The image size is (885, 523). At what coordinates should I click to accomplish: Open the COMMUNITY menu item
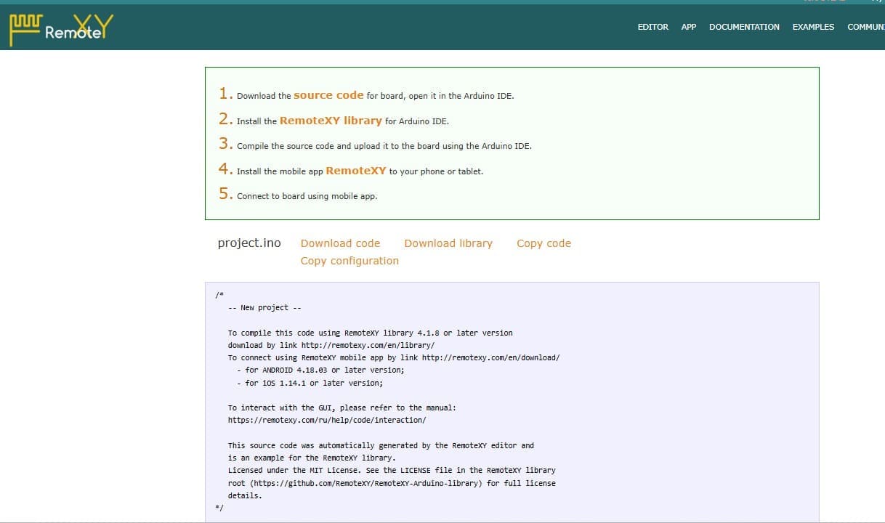(866, 27)
